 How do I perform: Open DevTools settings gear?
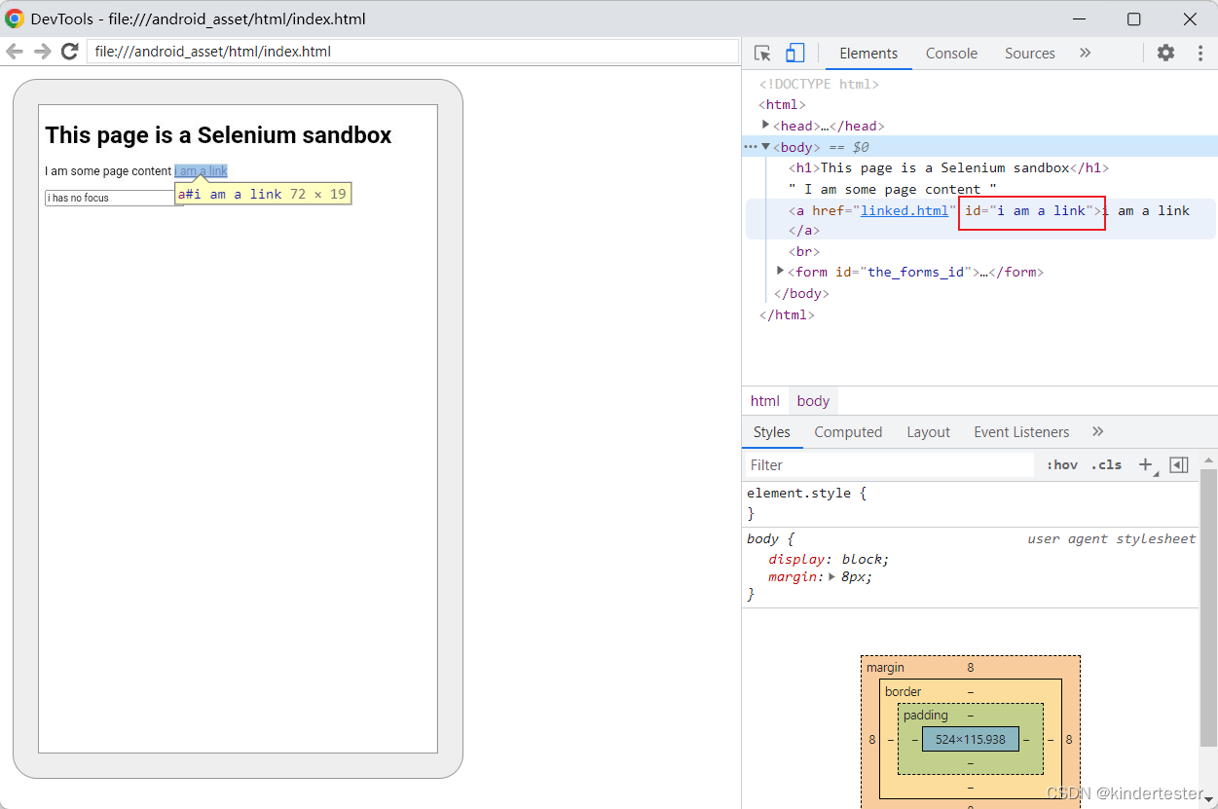(x=1165, y=54)
